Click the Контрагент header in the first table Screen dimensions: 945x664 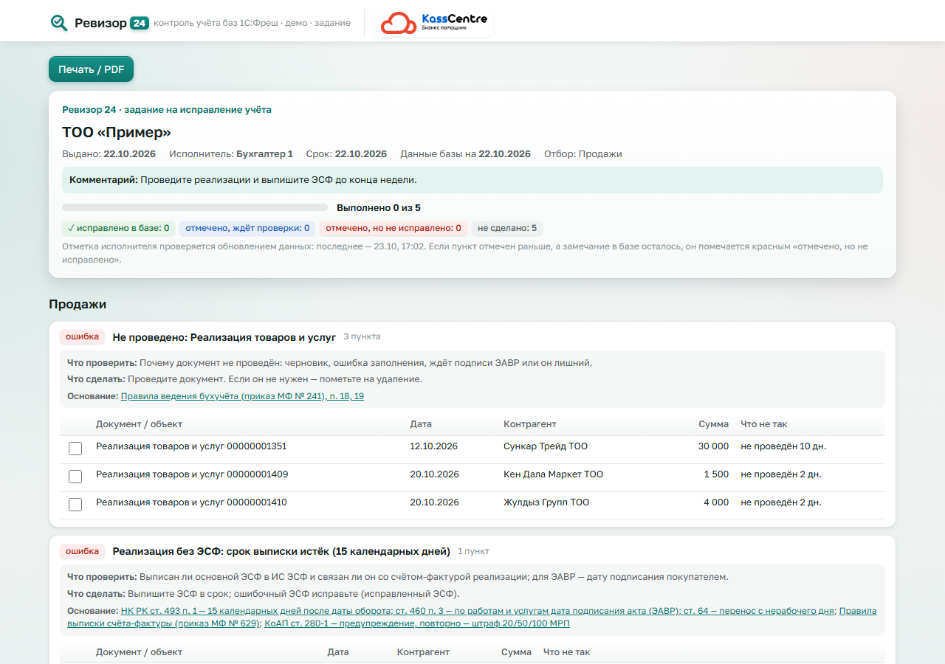point(530,424)
